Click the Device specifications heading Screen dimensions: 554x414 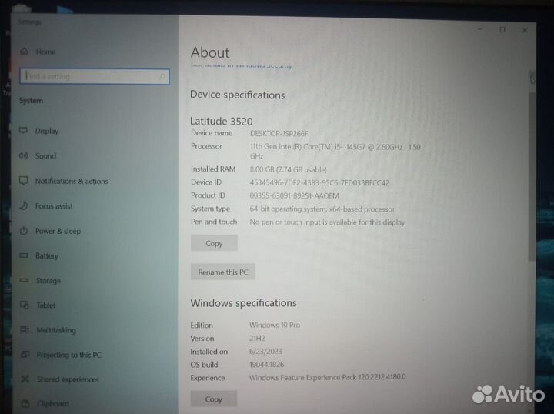click(238, 95)
